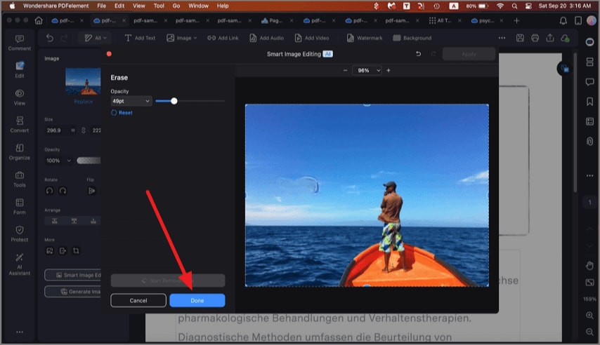The image size is (600, 345).
Task: Click the Cancel button
Action: pos(138,300)
